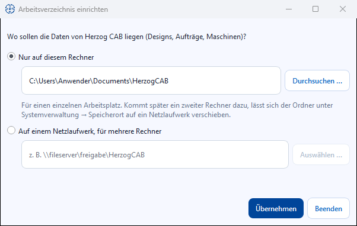Click the title text 'Arbeitsverzeichnis einrichten'
The height and width of the screenshot is (226, 357).
(x=63, y=9)
